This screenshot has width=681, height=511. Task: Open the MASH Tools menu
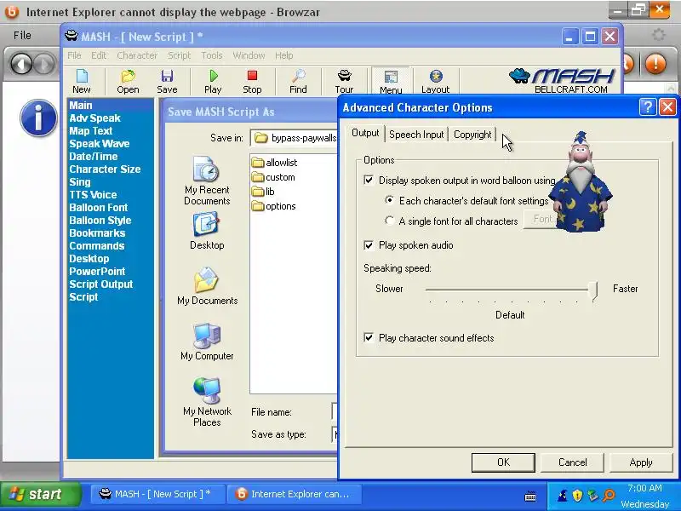211,55
